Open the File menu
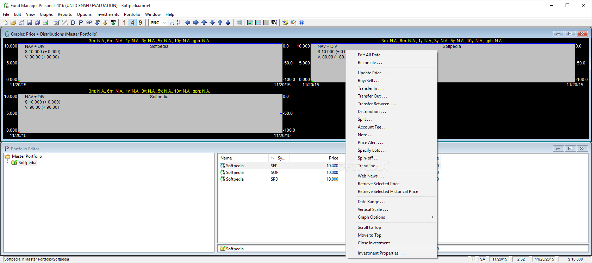The height and width of the screenshot is (263, 592). 6,14
